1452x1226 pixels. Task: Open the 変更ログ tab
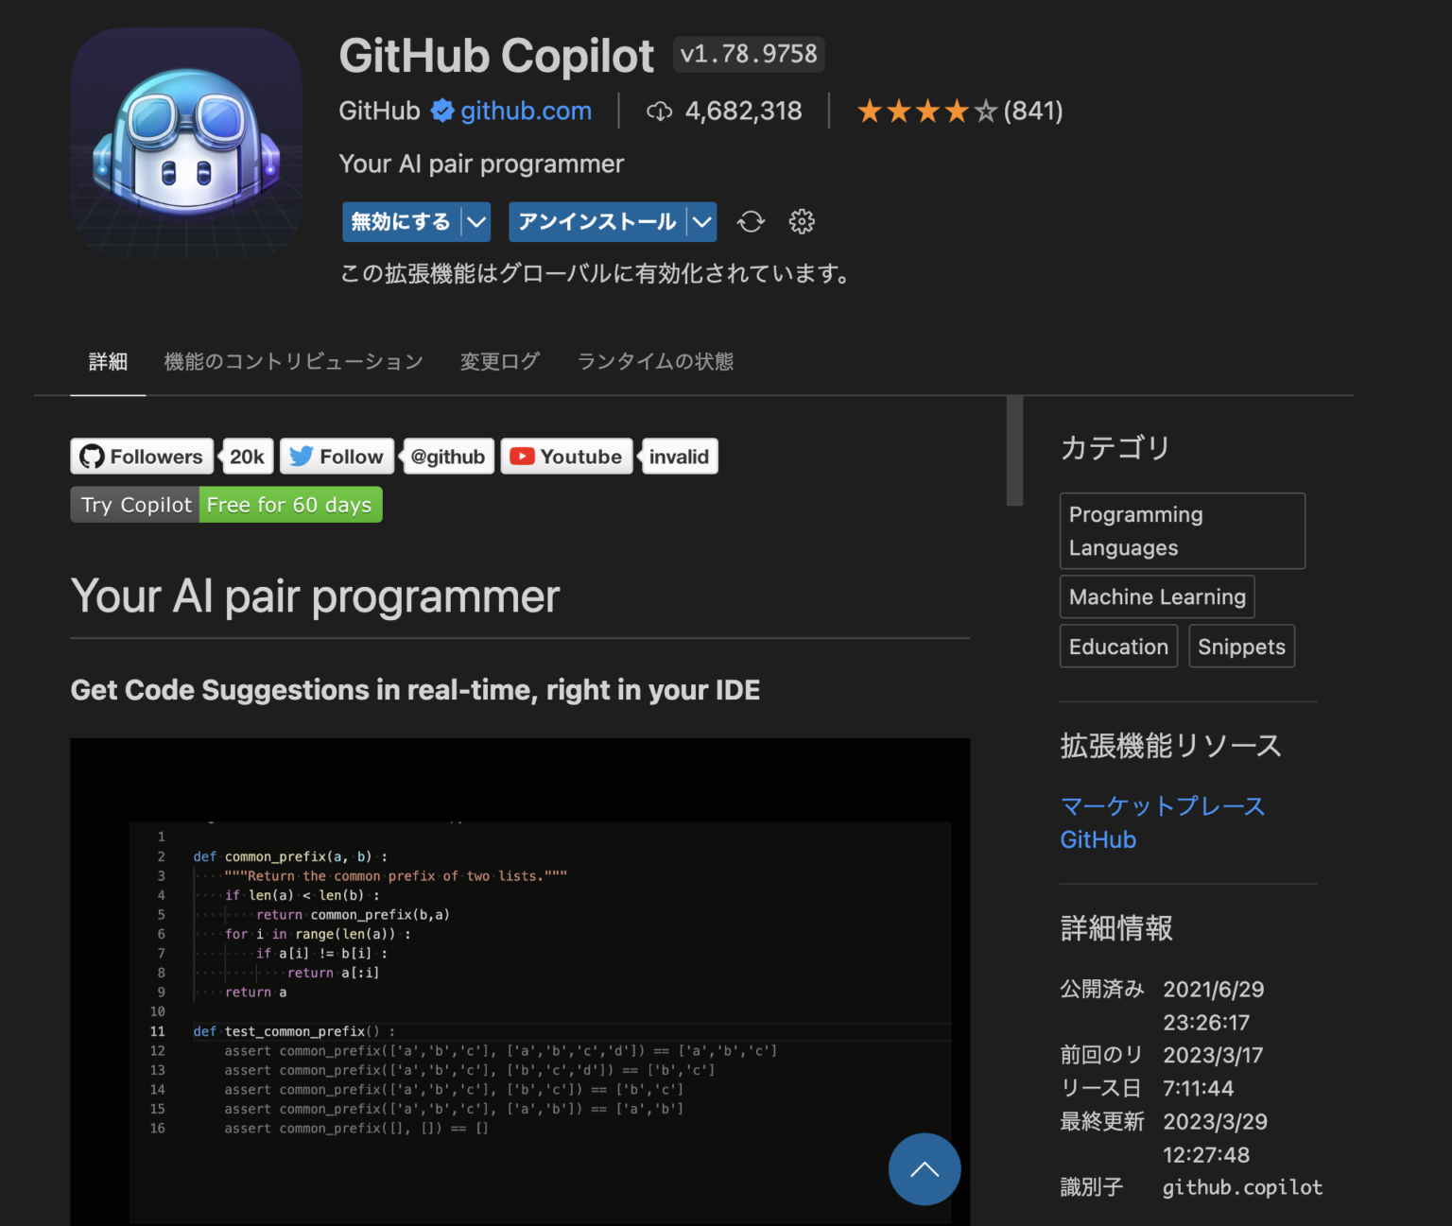(500, 361)
